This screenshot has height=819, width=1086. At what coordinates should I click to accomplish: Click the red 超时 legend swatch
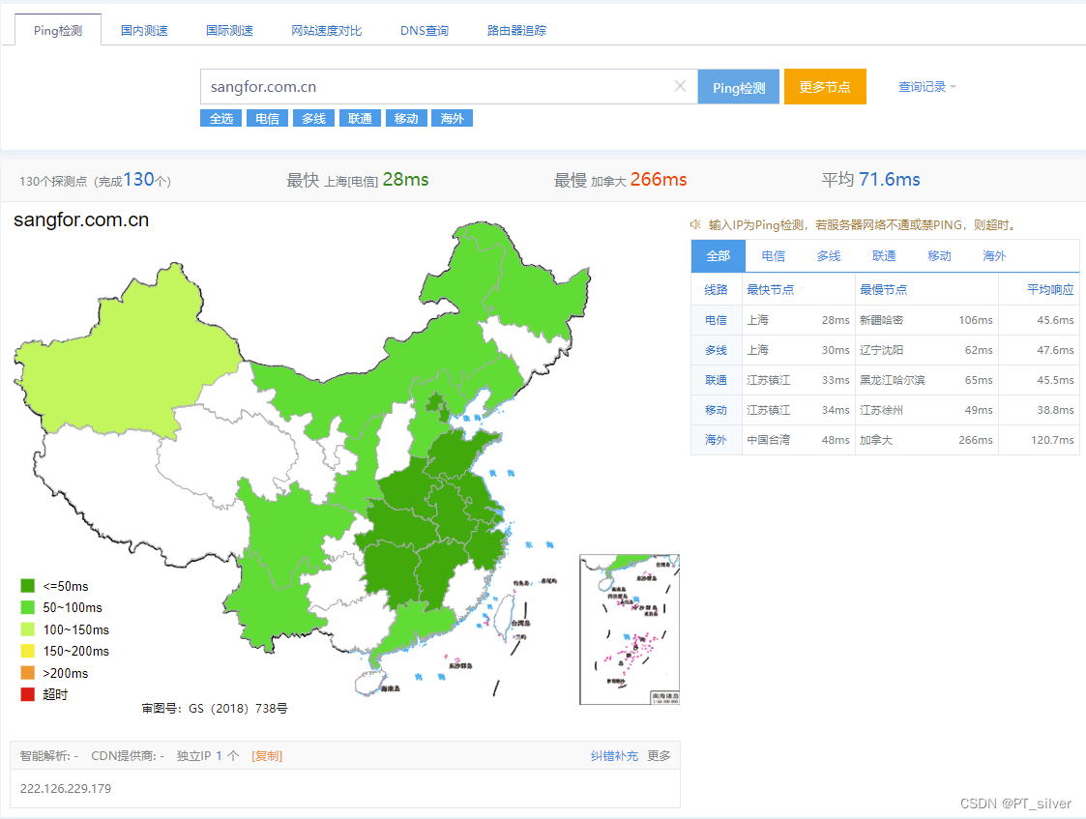coord(28,694)
